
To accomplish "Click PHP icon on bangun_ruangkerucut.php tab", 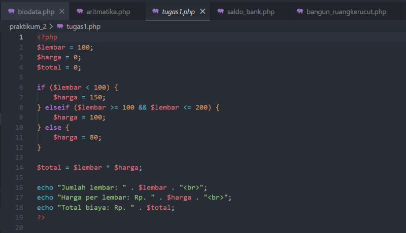I will click(x=300, y=11).
